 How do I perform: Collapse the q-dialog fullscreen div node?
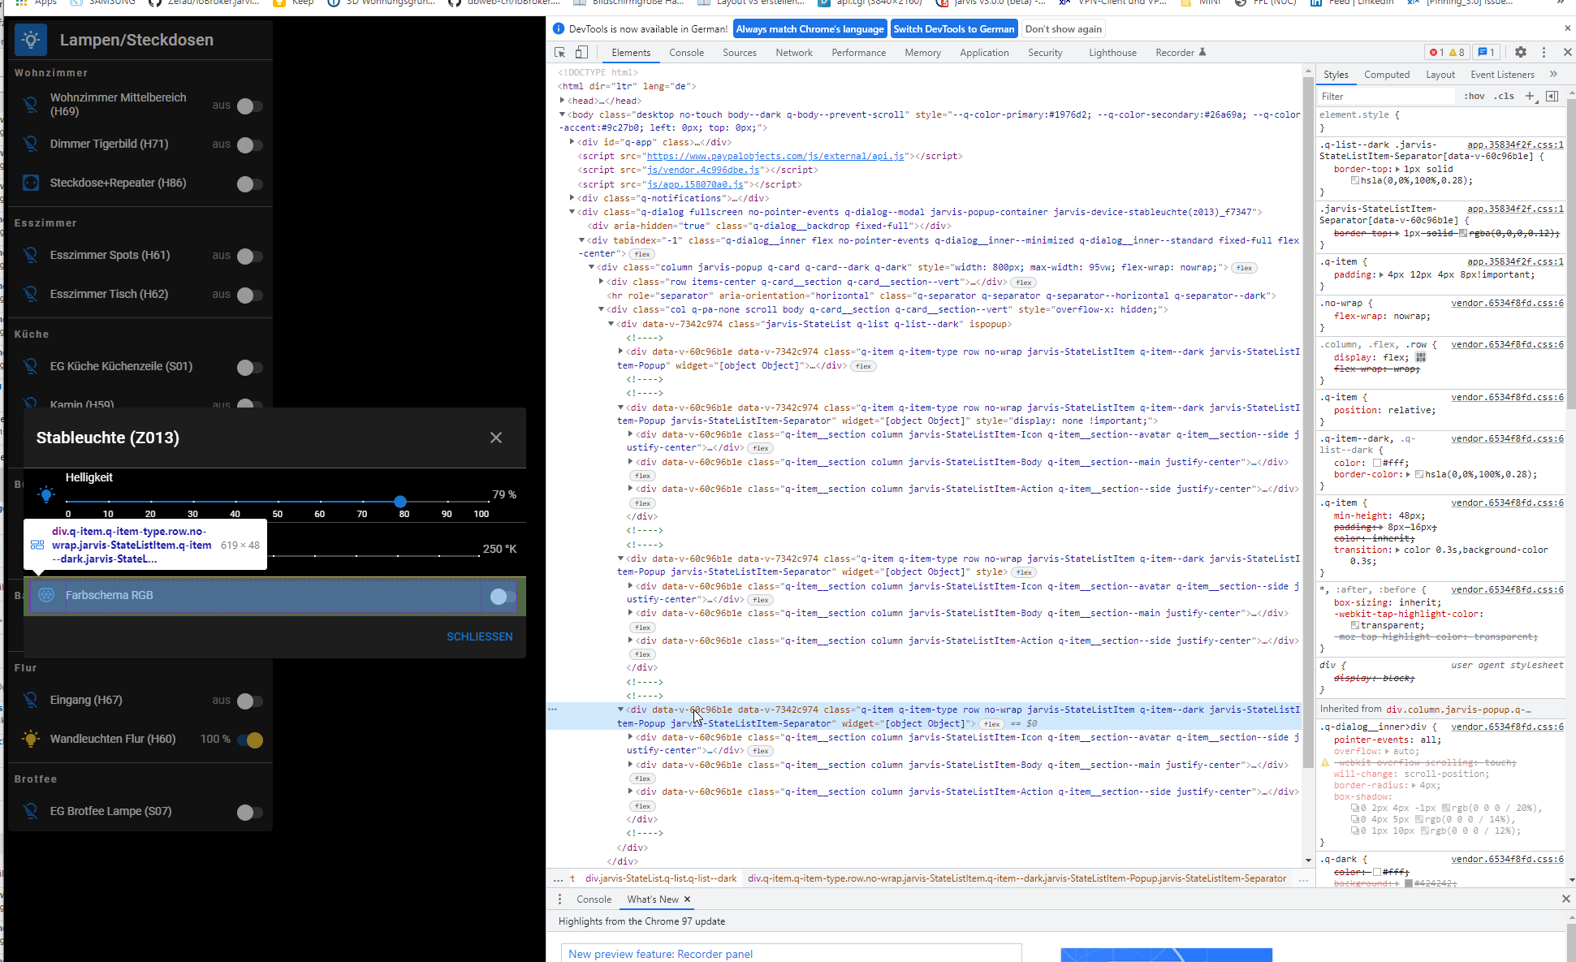(572, 212)
